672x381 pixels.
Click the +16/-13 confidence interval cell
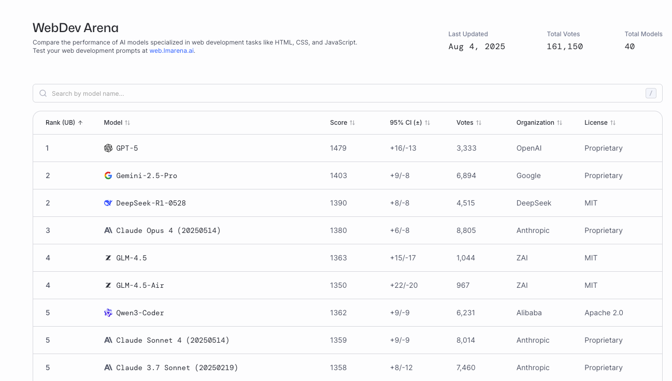coord(403,148)
